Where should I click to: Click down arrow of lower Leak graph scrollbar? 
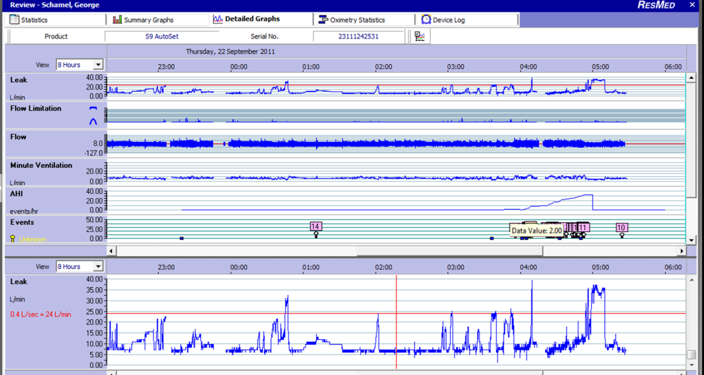click(692, 364)
